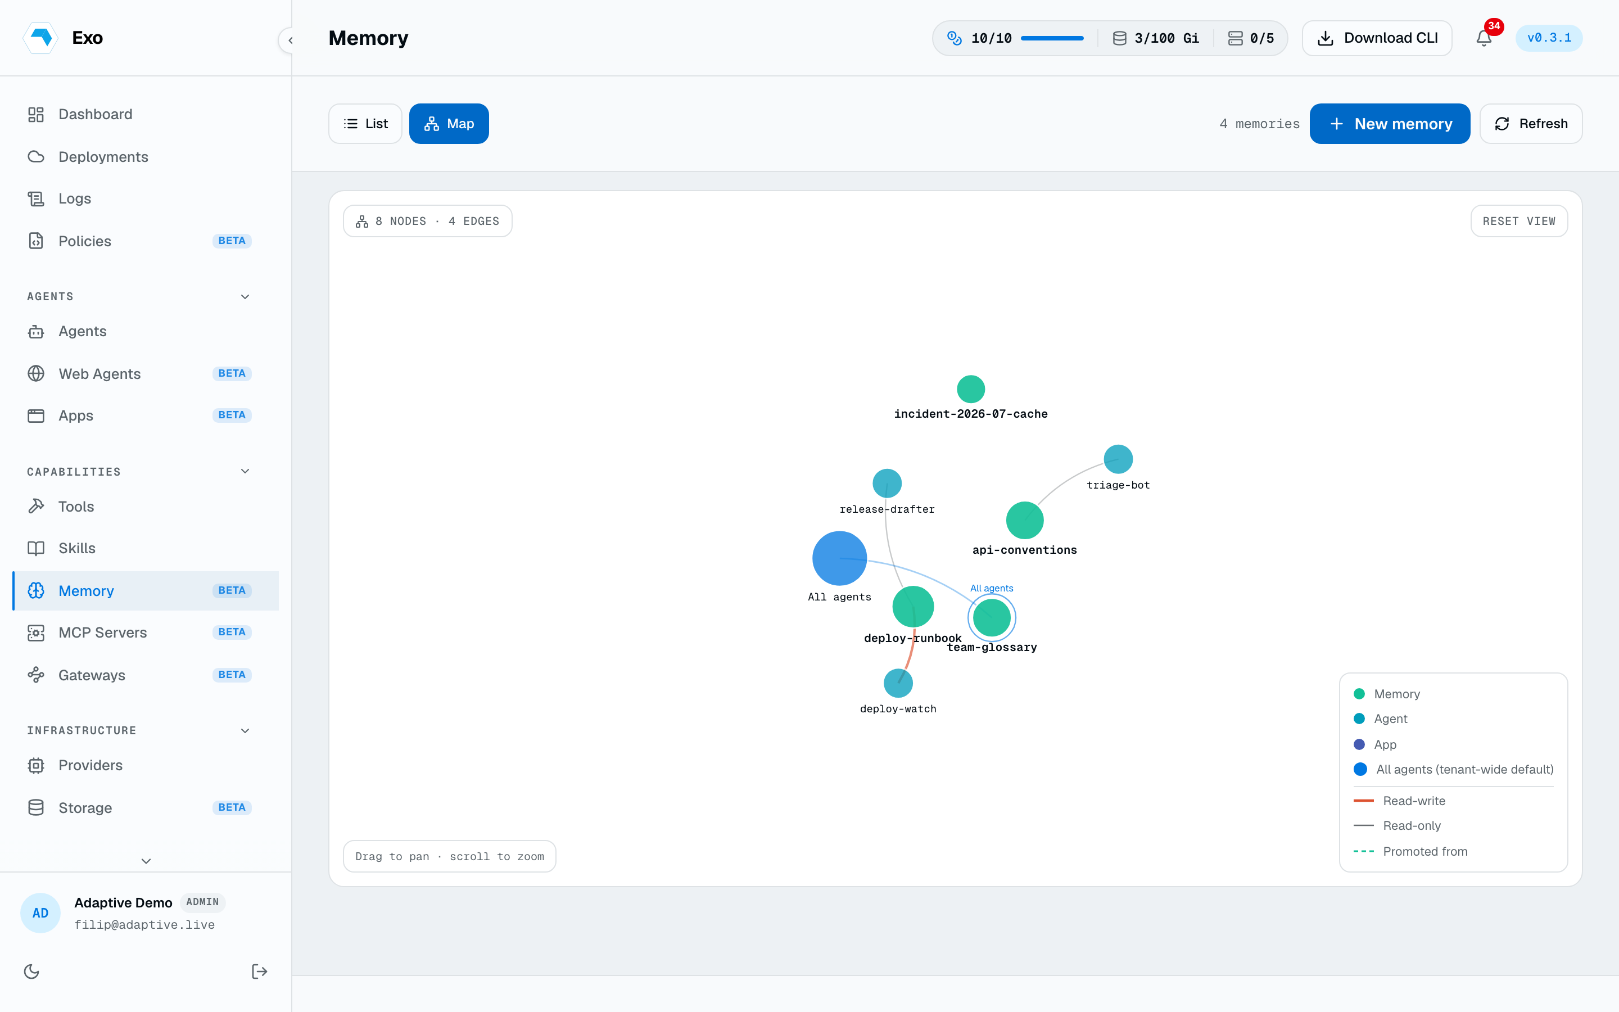1619x1012 pixels.
Task: Click the v0.3.1 version badge
Action: (x=1549, y=38)
